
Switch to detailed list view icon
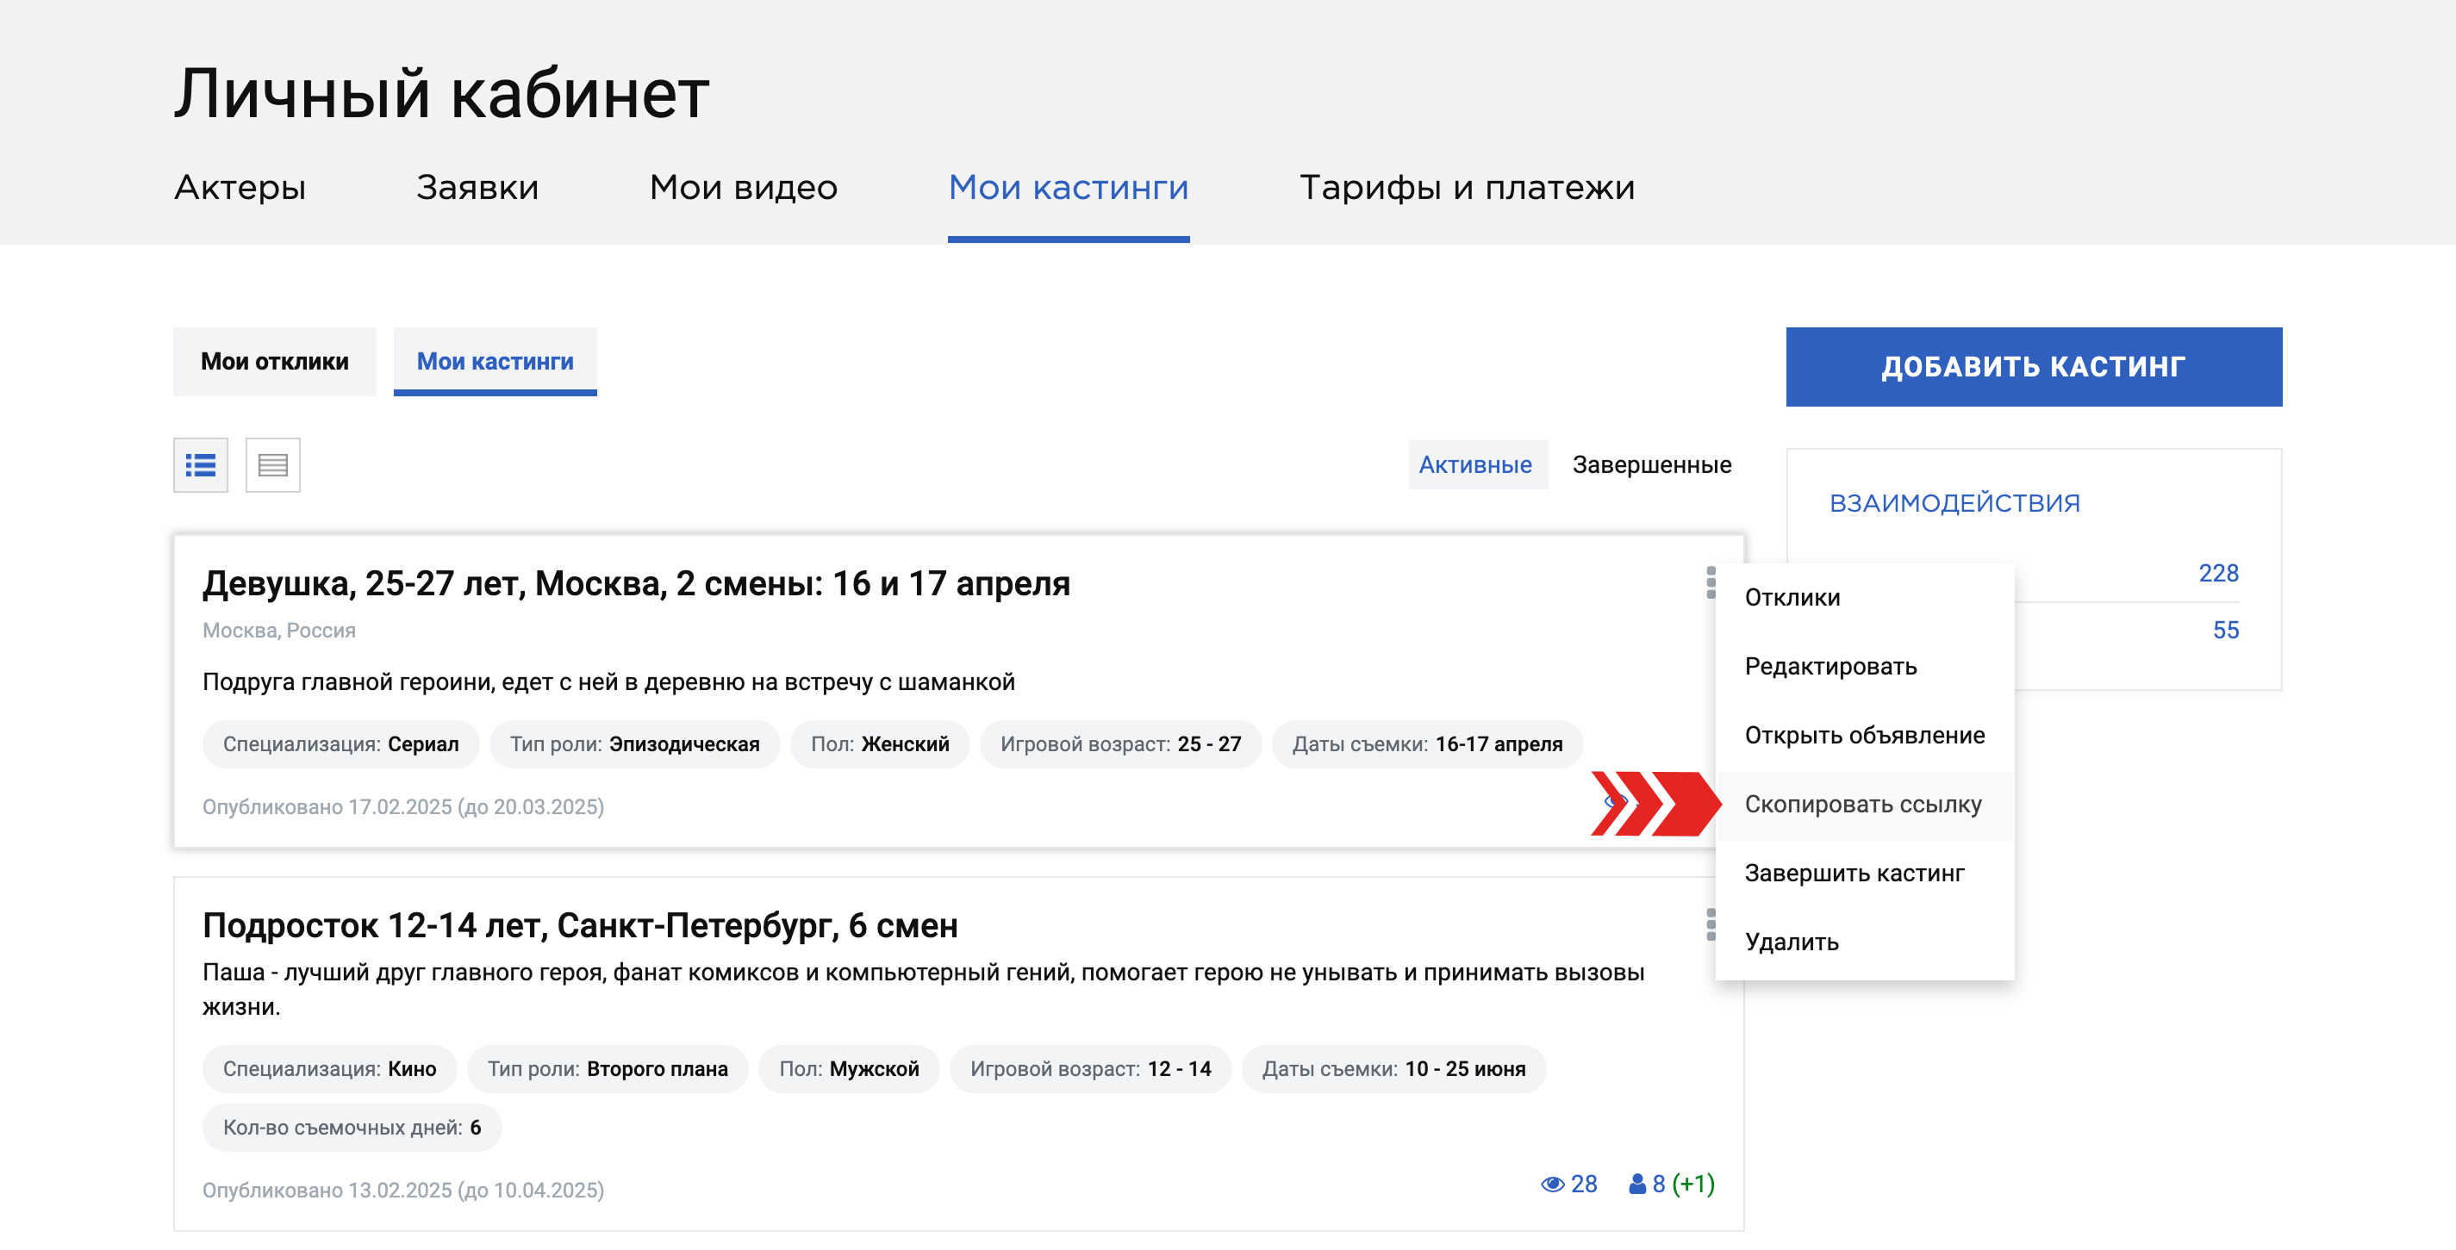click(200, 465)
